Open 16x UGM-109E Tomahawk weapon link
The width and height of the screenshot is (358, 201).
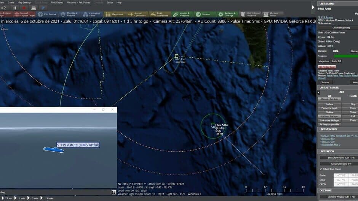339,136
